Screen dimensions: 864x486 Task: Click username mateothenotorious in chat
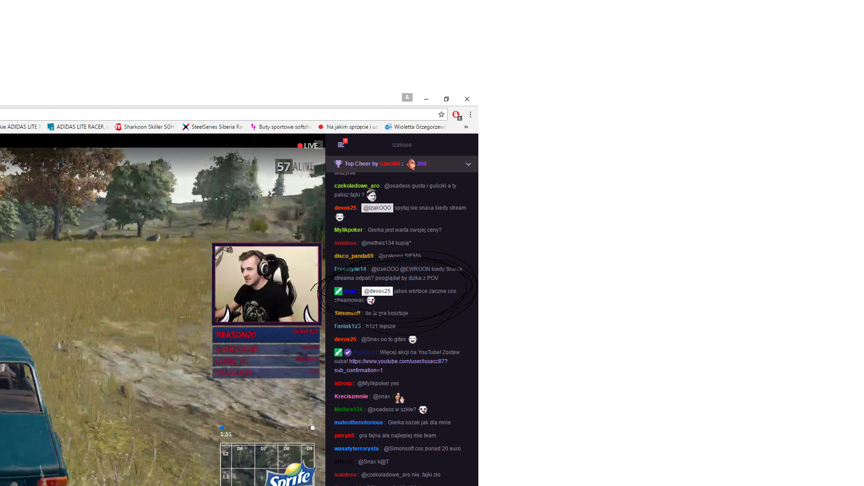point(358,423)
